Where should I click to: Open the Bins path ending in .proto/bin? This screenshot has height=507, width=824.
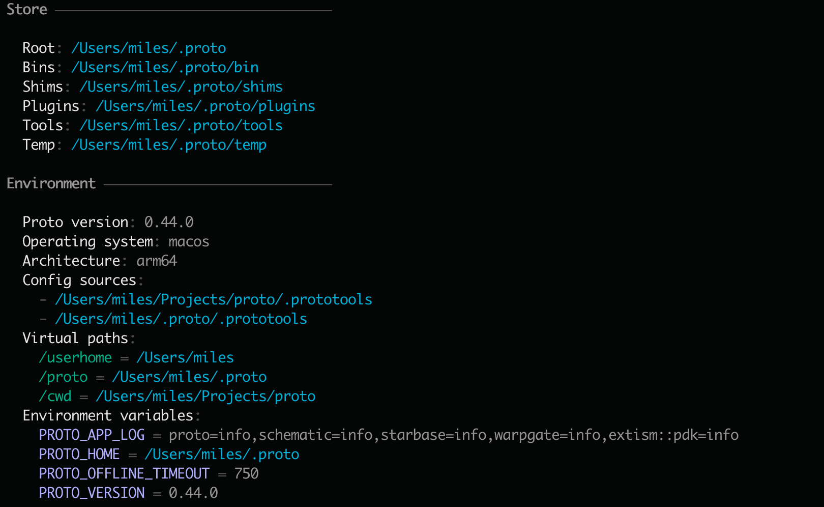click(x=165, y=68)
